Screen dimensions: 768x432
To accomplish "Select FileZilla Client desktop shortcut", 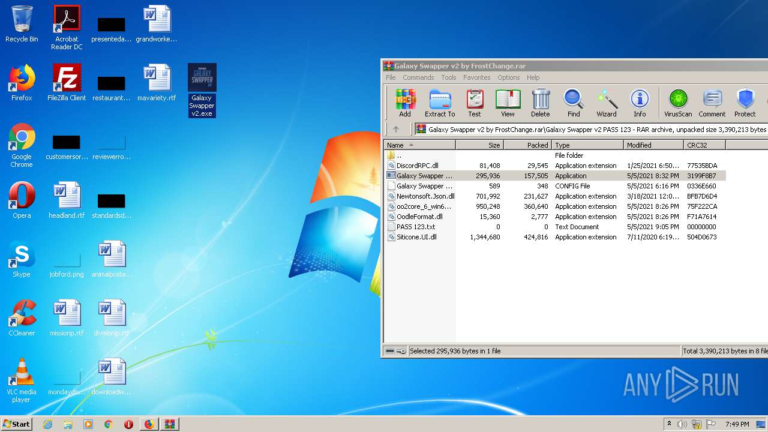I will tap(67, 83).
